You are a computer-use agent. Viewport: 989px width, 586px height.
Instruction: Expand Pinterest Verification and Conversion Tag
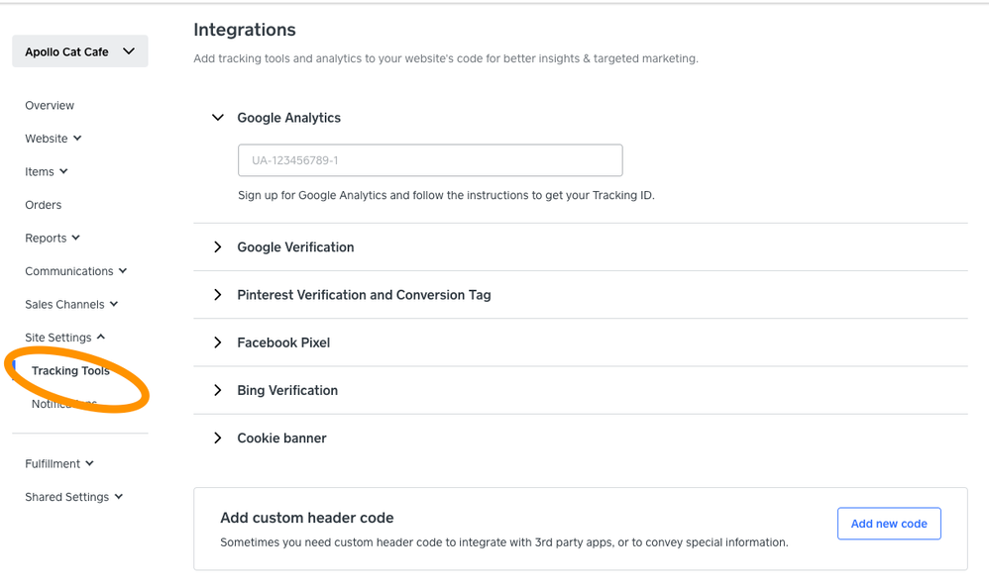click(218, 295)
